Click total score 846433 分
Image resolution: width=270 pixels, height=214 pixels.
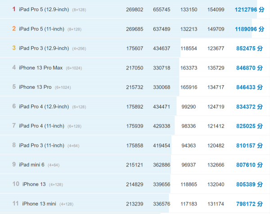[x=249, y=87]
